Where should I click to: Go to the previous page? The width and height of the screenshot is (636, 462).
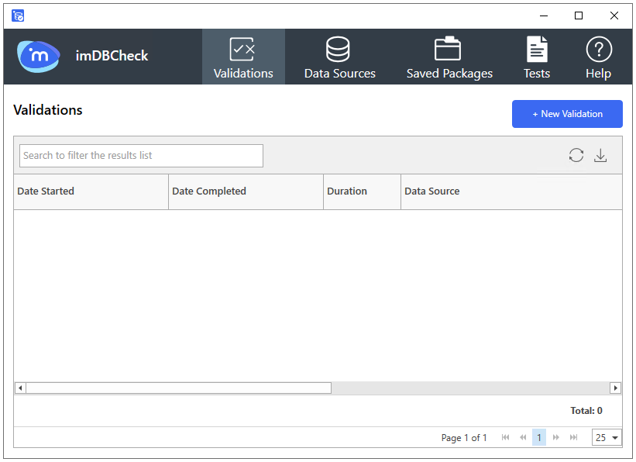(x=522, y=437)
